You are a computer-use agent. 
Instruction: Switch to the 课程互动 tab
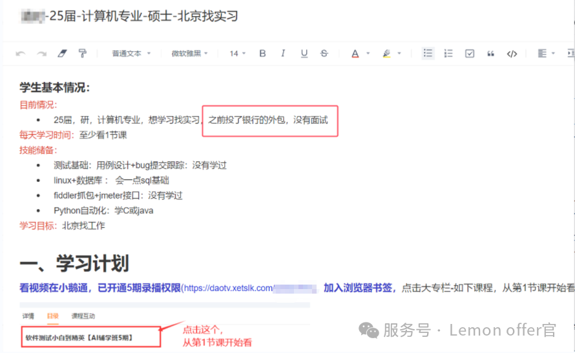click(83, 316)
